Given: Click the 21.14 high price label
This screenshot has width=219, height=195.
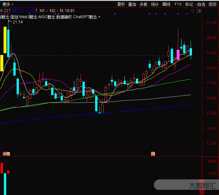Looking at the screenshot, I should 18,22.
